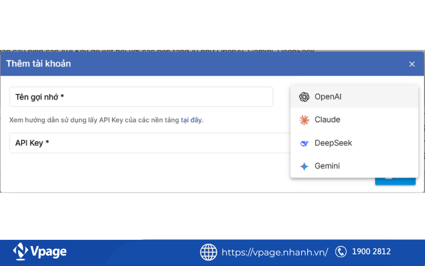Focus the API Key input field

[150, 143]
